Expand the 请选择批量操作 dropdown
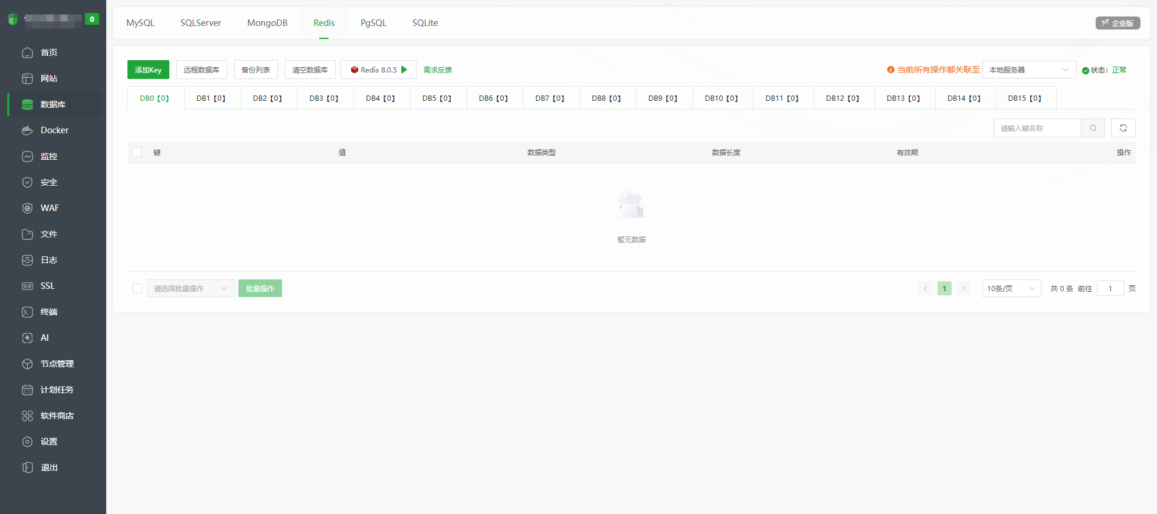 (191, 288)
